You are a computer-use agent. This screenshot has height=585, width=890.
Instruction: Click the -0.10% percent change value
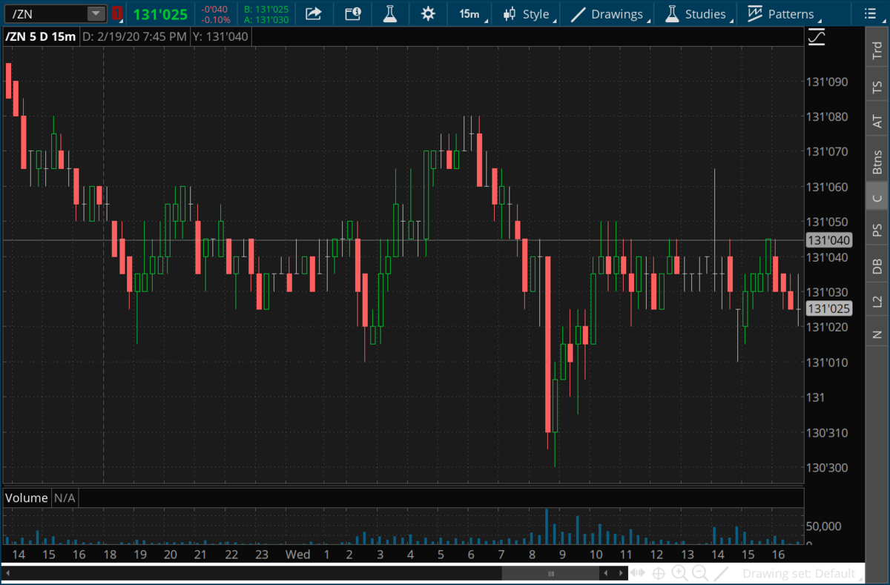click(x=216, y=19)
